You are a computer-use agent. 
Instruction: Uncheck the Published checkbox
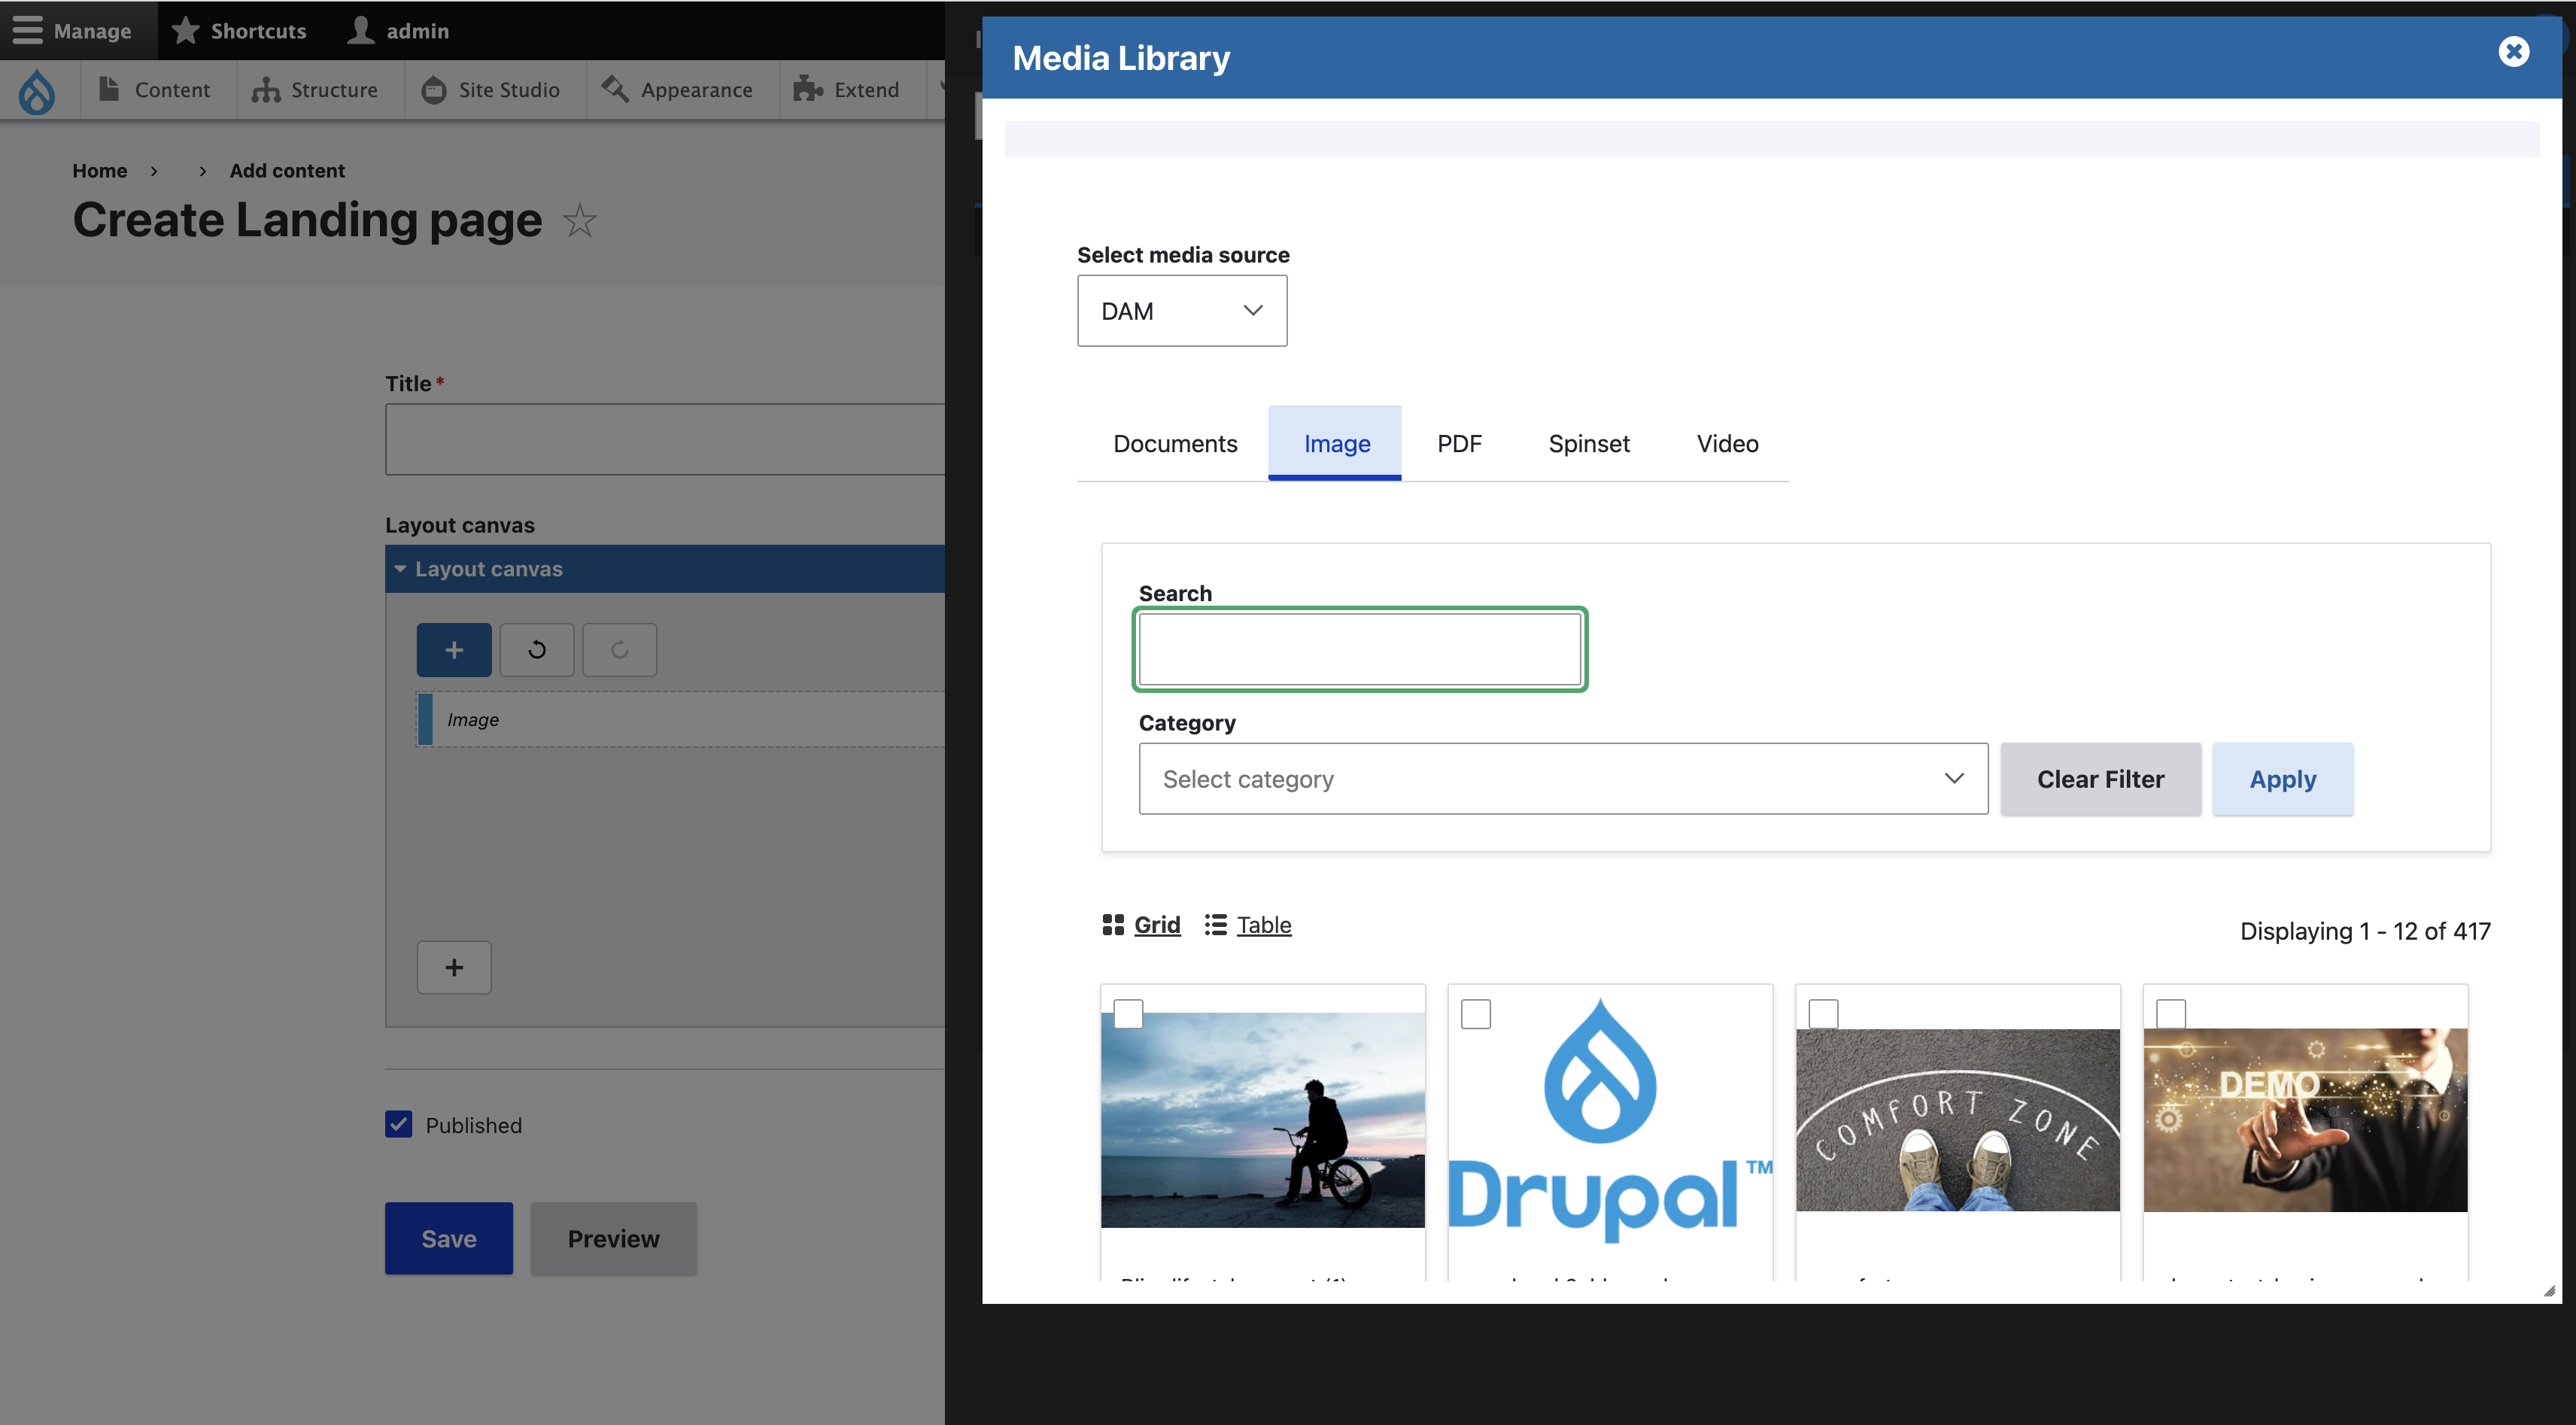click(x=399, y=1124)
